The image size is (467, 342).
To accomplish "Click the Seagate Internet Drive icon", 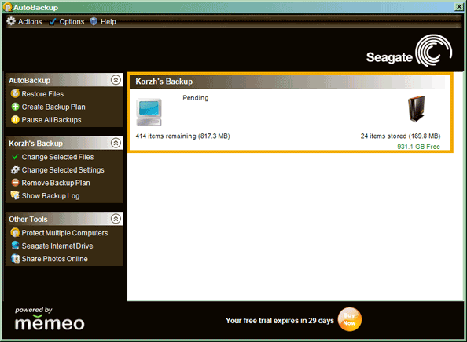I will [x=15, y=246].
